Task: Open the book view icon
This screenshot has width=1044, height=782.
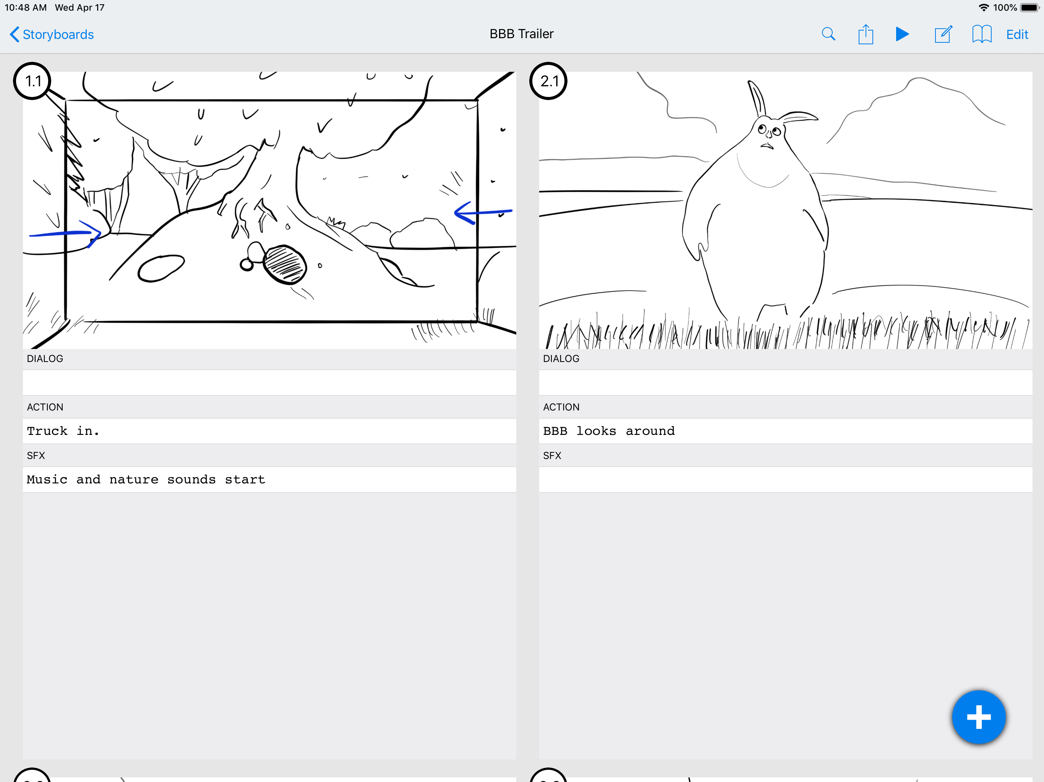Action: pos(981,34)
